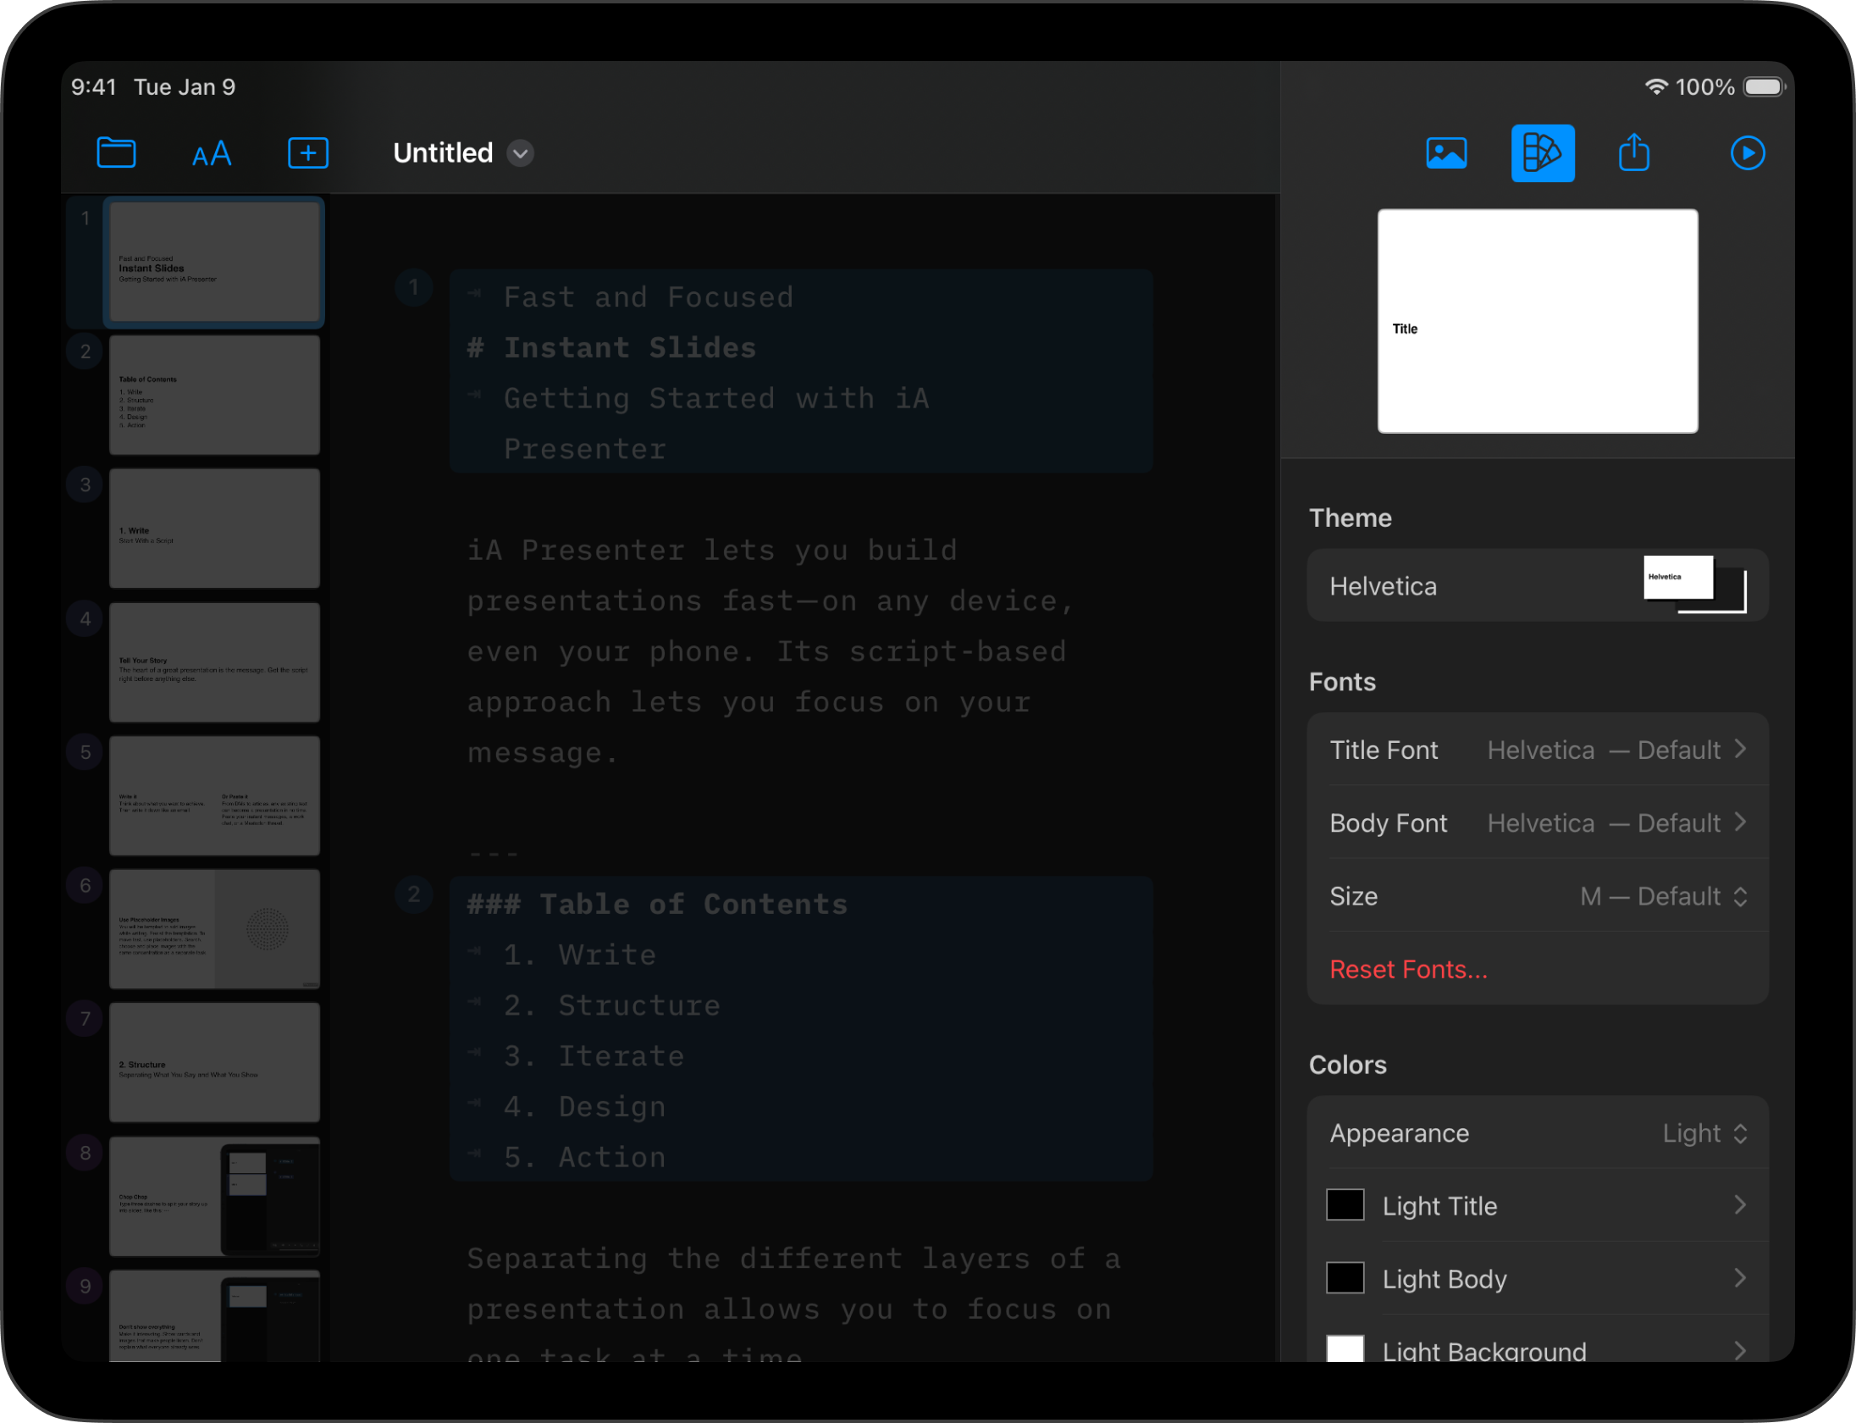Screen dimensions: 1856x1423
Task: Open Light Title color swatch
Action: (x=1345, y=1205)
